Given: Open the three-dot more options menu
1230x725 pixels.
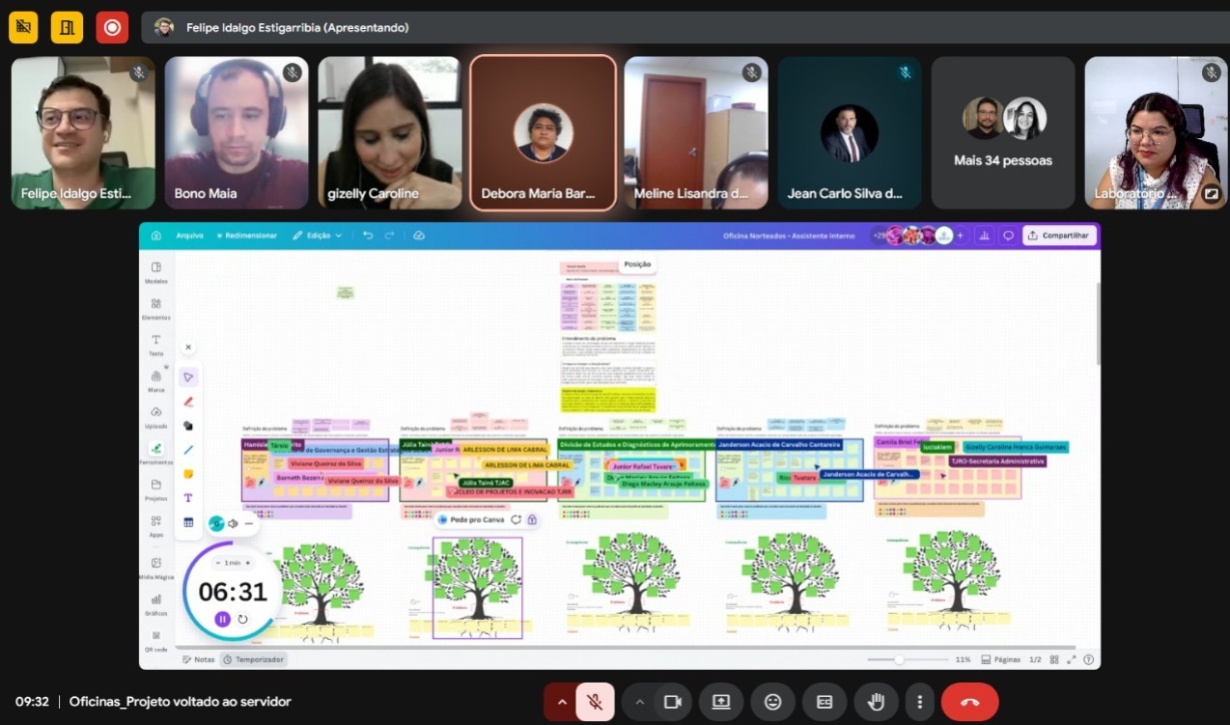Looking at the screenshot, I should [x=920, y=702].
